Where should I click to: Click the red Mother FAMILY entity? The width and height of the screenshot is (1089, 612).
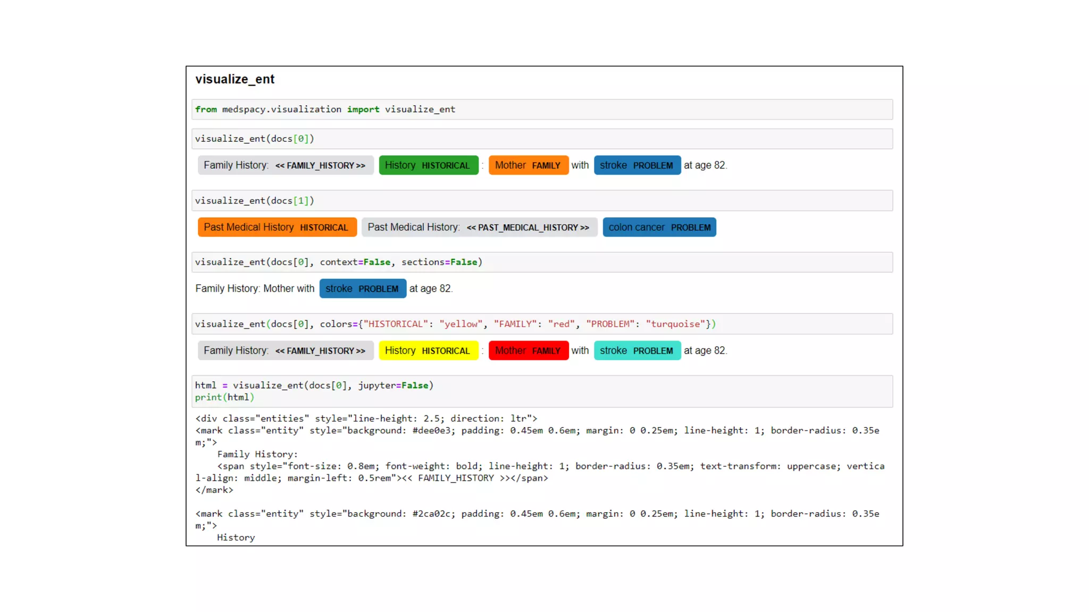(x=528, y=351)
